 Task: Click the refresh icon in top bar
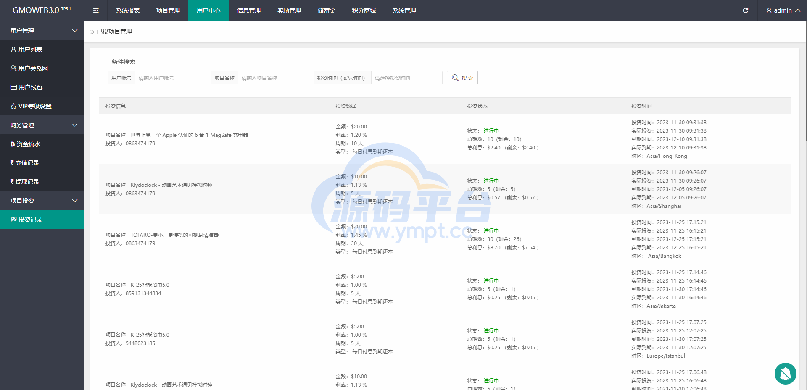(x=745, y=10)
